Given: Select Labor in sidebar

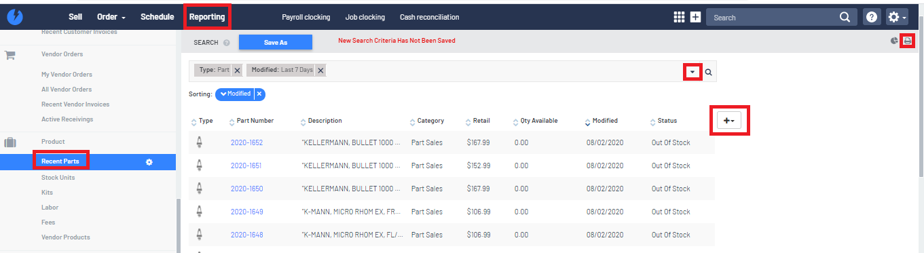Looking at the screenshot, I should [x=50, y=208].
